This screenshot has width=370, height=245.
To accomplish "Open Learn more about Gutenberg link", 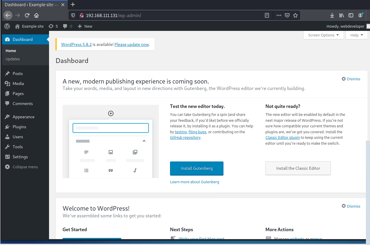I will (194, 182).
